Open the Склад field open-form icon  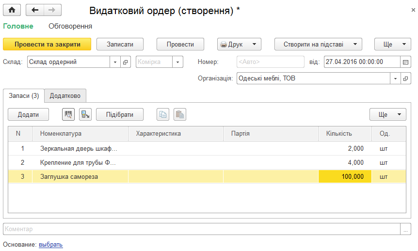125,62
